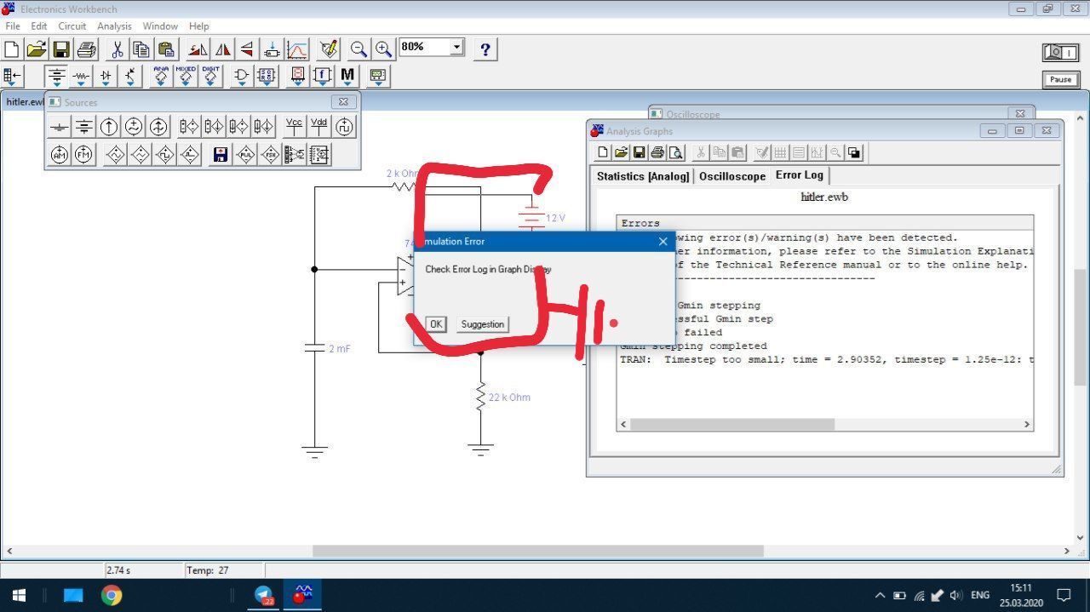Screen dimensions: 1090x612
Task: Open the Basic resistor parts bin
Action: [x=81, y=77]
